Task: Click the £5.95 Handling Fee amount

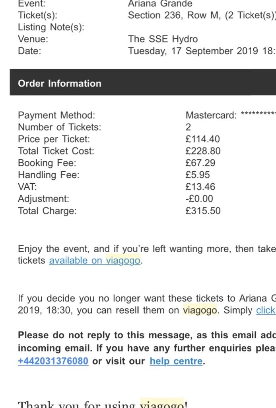Action: coord(198,175)
